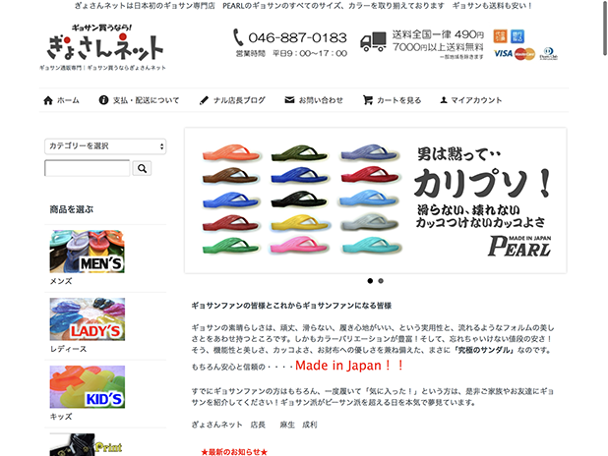
Task: Go to お問い合わせ contact page
Action: 321,100
